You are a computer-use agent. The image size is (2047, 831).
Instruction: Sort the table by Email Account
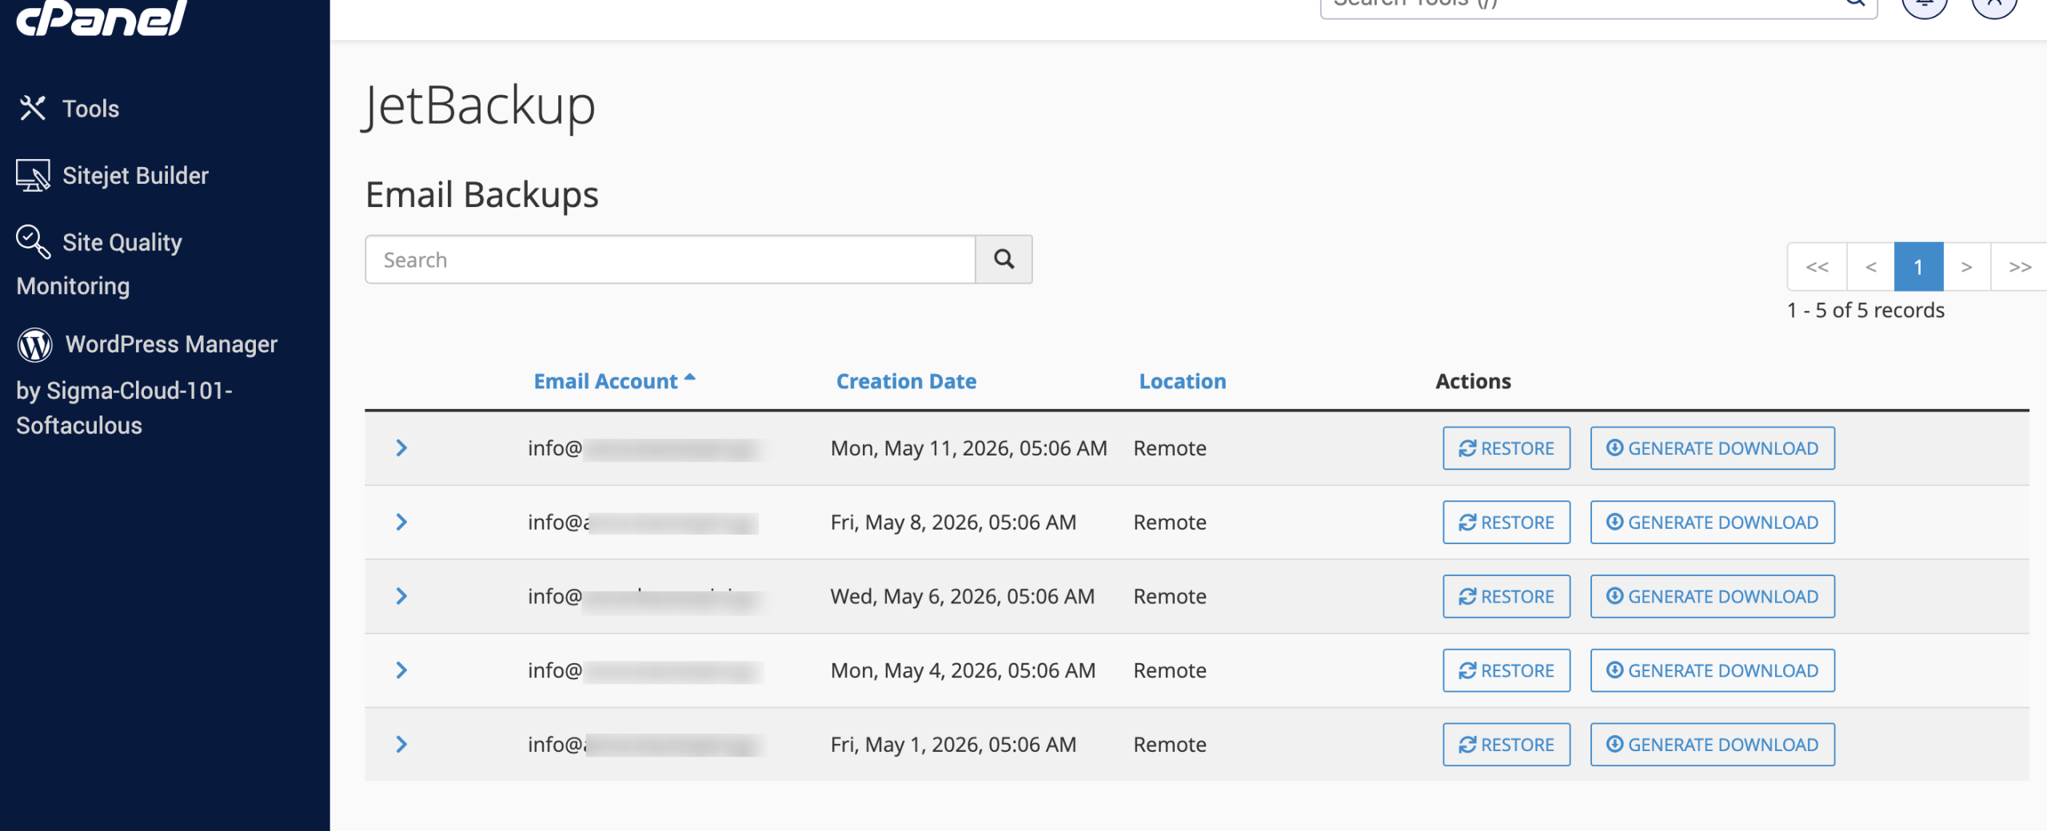(x=614, y=381)
